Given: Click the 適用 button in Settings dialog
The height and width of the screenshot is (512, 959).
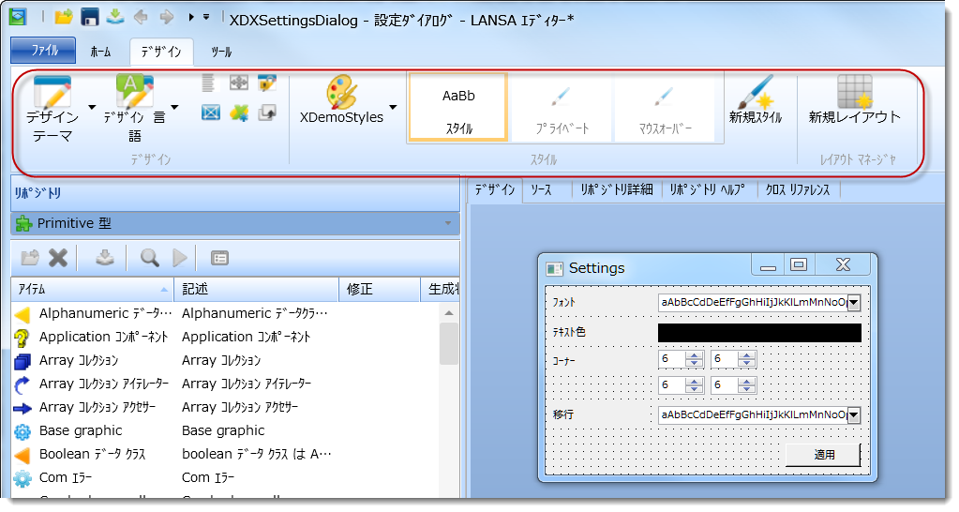Looking at the screenshot, I should tap(823, 455).
